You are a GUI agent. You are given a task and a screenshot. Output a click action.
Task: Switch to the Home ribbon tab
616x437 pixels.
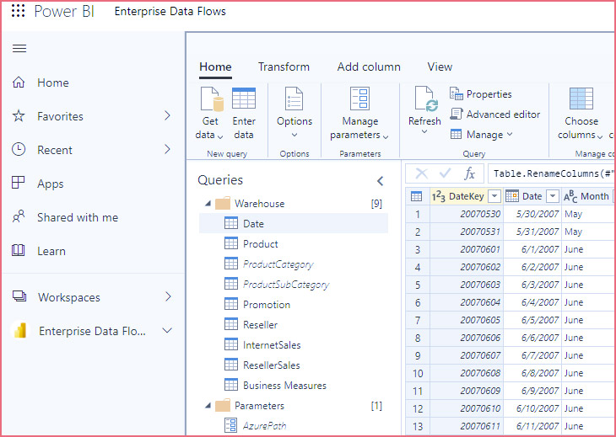point(215,67)
